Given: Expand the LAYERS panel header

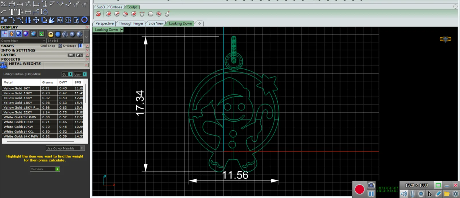Looking at the screenshot, I should point(9,55).
